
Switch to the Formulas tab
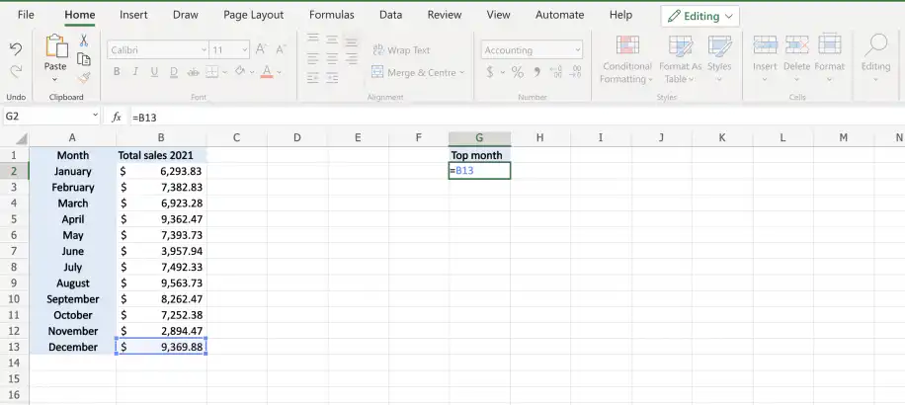(331, 15)
